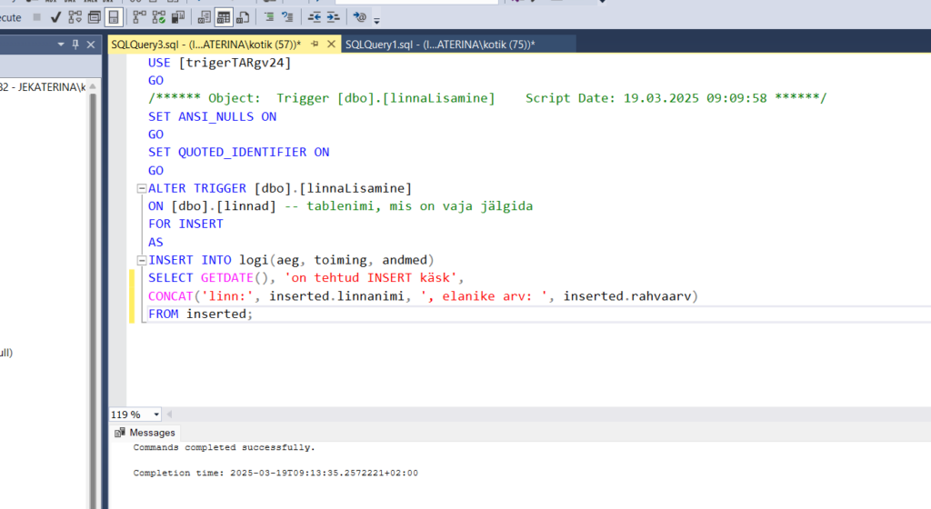The image size is (931, 509).
Task: Toggle Include Actual Execution Plan icon
Action: [139, 17]
